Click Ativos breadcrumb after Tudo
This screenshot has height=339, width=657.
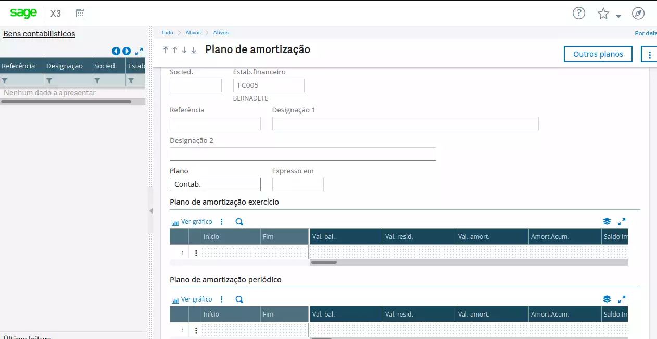[193, 33]
